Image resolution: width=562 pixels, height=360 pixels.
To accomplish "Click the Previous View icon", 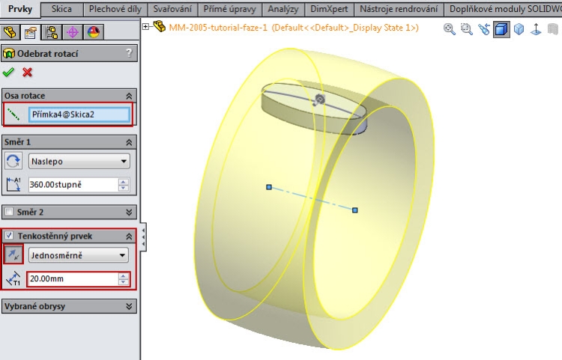I will pyautogui.click(x=484, y=29).
